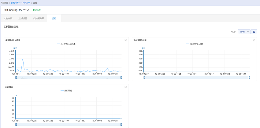Toggle the 出口带宽 legend series
The image size is (260, 128).
pos(66,91)
